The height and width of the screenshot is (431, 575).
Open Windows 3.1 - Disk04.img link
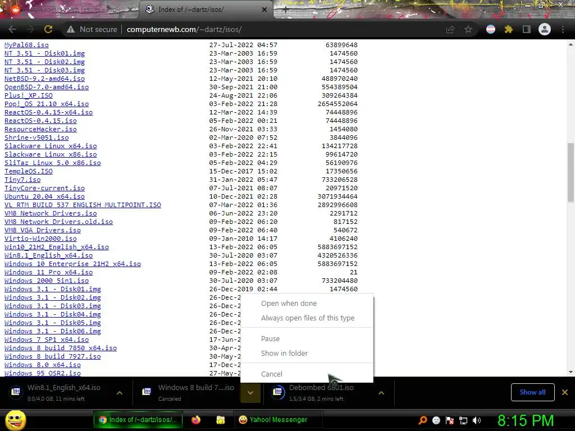tap(52, 314)
